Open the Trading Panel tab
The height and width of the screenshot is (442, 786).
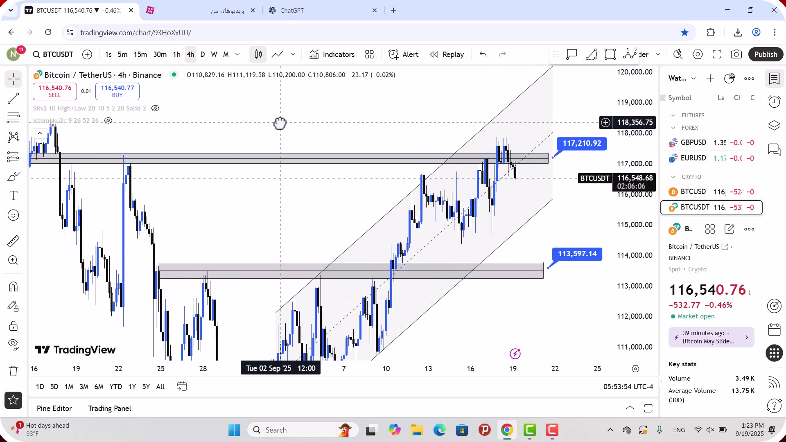(110, 408)
